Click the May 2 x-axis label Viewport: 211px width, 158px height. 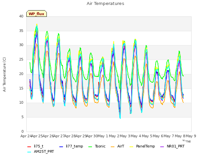click(x=114, y=136)
